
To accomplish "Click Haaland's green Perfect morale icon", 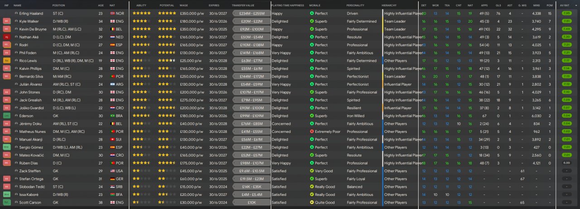I will click(312, 14).
